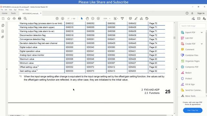Click the page number input field
Screen dimensions: 207x116
pyautogui.click(x=68, y=19)
